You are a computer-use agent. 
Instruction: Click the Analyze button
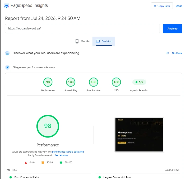click(x=172, y=29)
